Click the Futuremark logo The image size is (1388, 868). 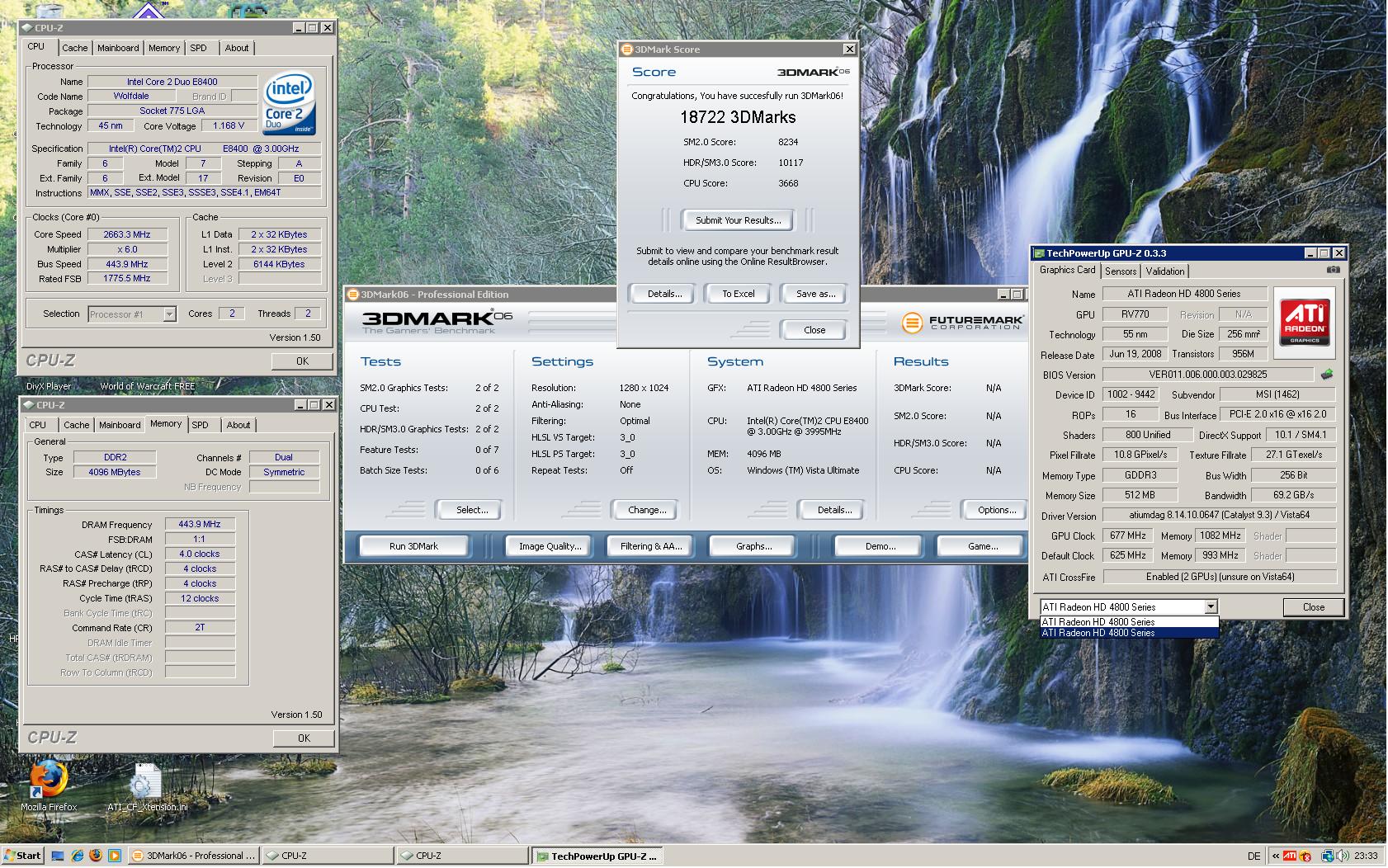962,323
